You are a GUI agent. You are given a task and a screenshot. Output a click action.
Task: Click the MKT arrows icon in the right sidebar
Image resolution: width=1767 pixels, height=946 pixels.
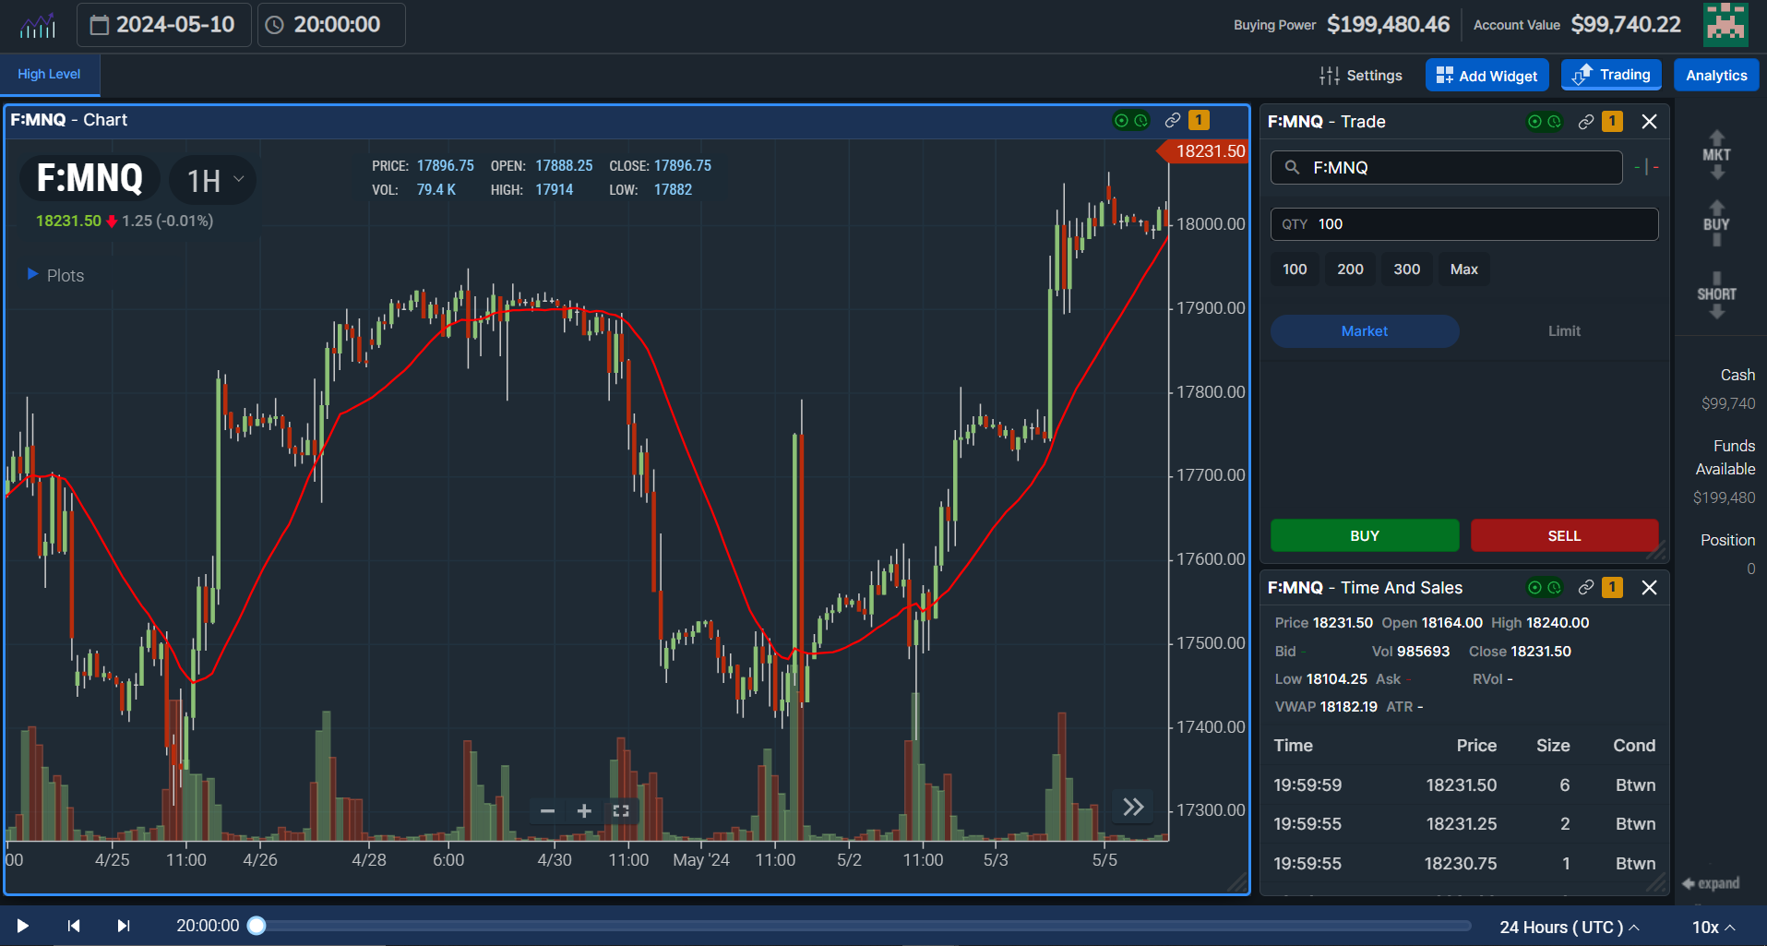click(x=1716, y=155)
